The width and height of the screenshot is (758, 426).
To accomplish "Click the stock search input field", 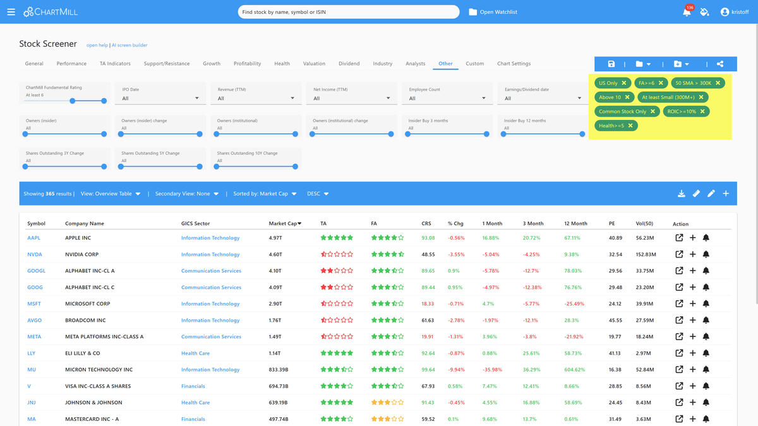I will coord(349,12).
